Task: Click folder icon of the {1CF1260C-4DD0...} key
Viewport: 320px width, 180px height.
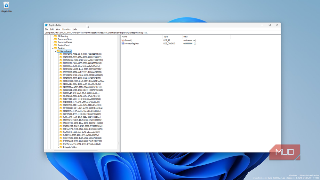Action: 61,69
